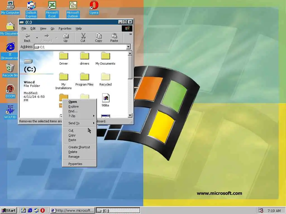
Task: Choose Create Shortcut in context menu
Action: tap(80, 147)
